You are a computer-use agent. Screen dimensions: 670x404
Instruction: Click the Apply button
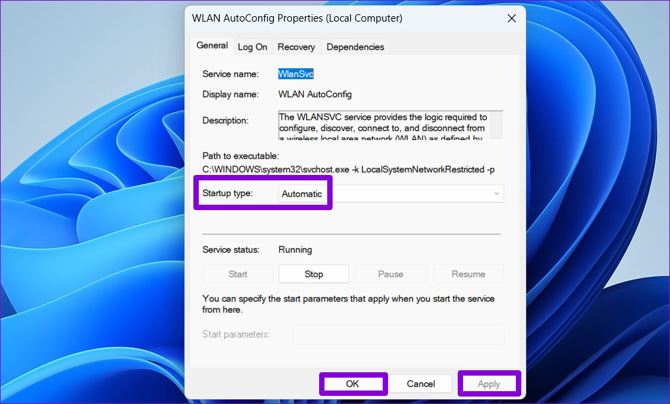coord(489,384)
